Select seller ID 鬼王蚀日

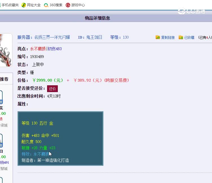(x=94, y=37)
